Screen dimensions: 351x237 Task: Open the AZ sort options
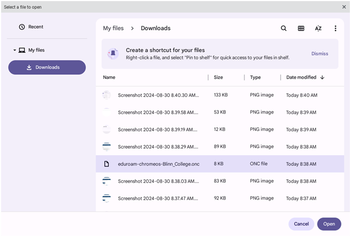[x=318, y=29]
